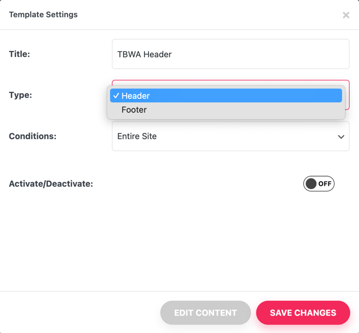This screenshot has height=333, width=359.
Task: Click the OFF label inside the switch
Action: pyautogui.click(x=325, y=184)
